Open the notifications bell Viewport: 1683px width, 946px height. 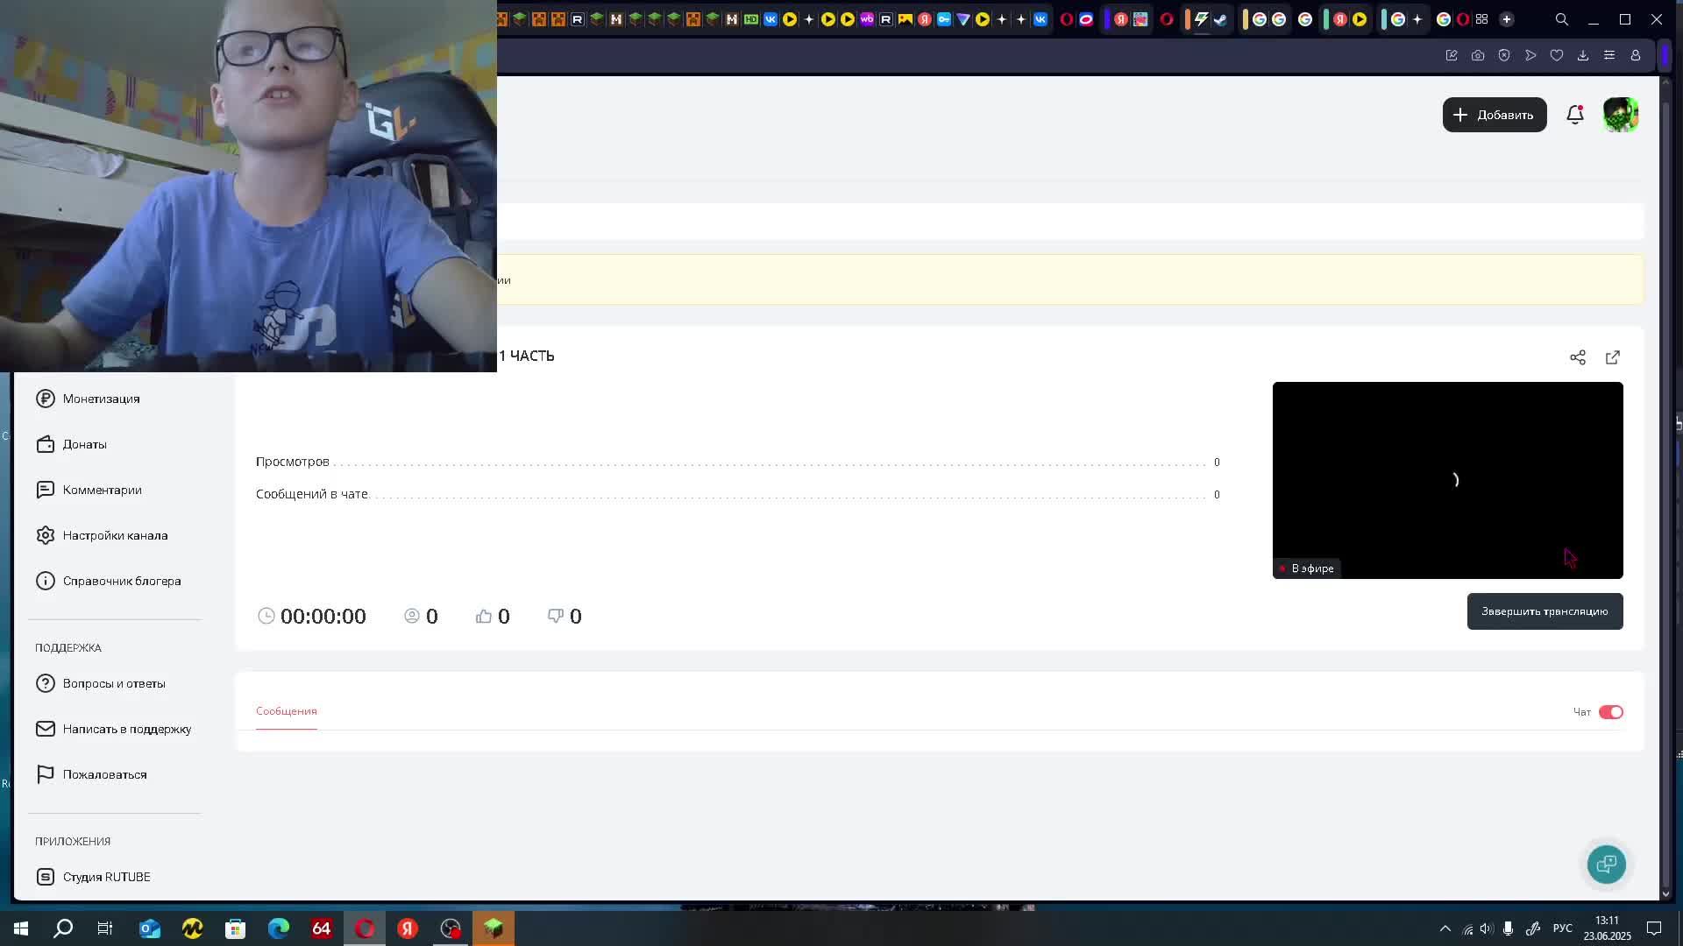point(1575,115)
